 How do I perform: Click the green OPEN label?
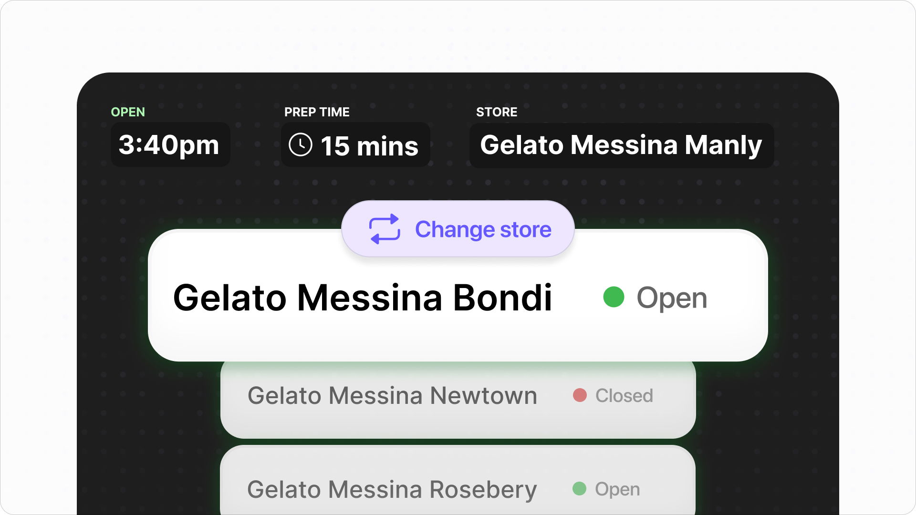tap(128, 112)
